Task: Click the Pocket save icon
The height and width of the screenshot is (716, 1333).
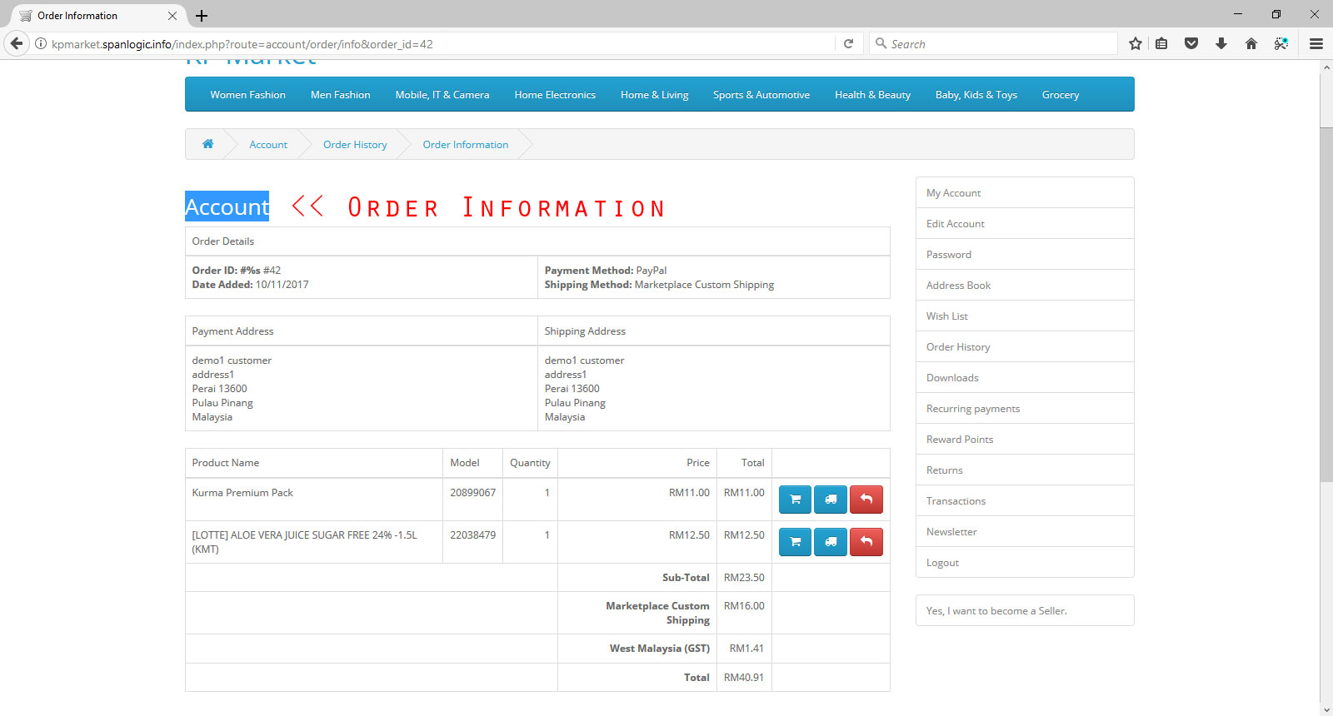Action: [x=1191, y=44]
